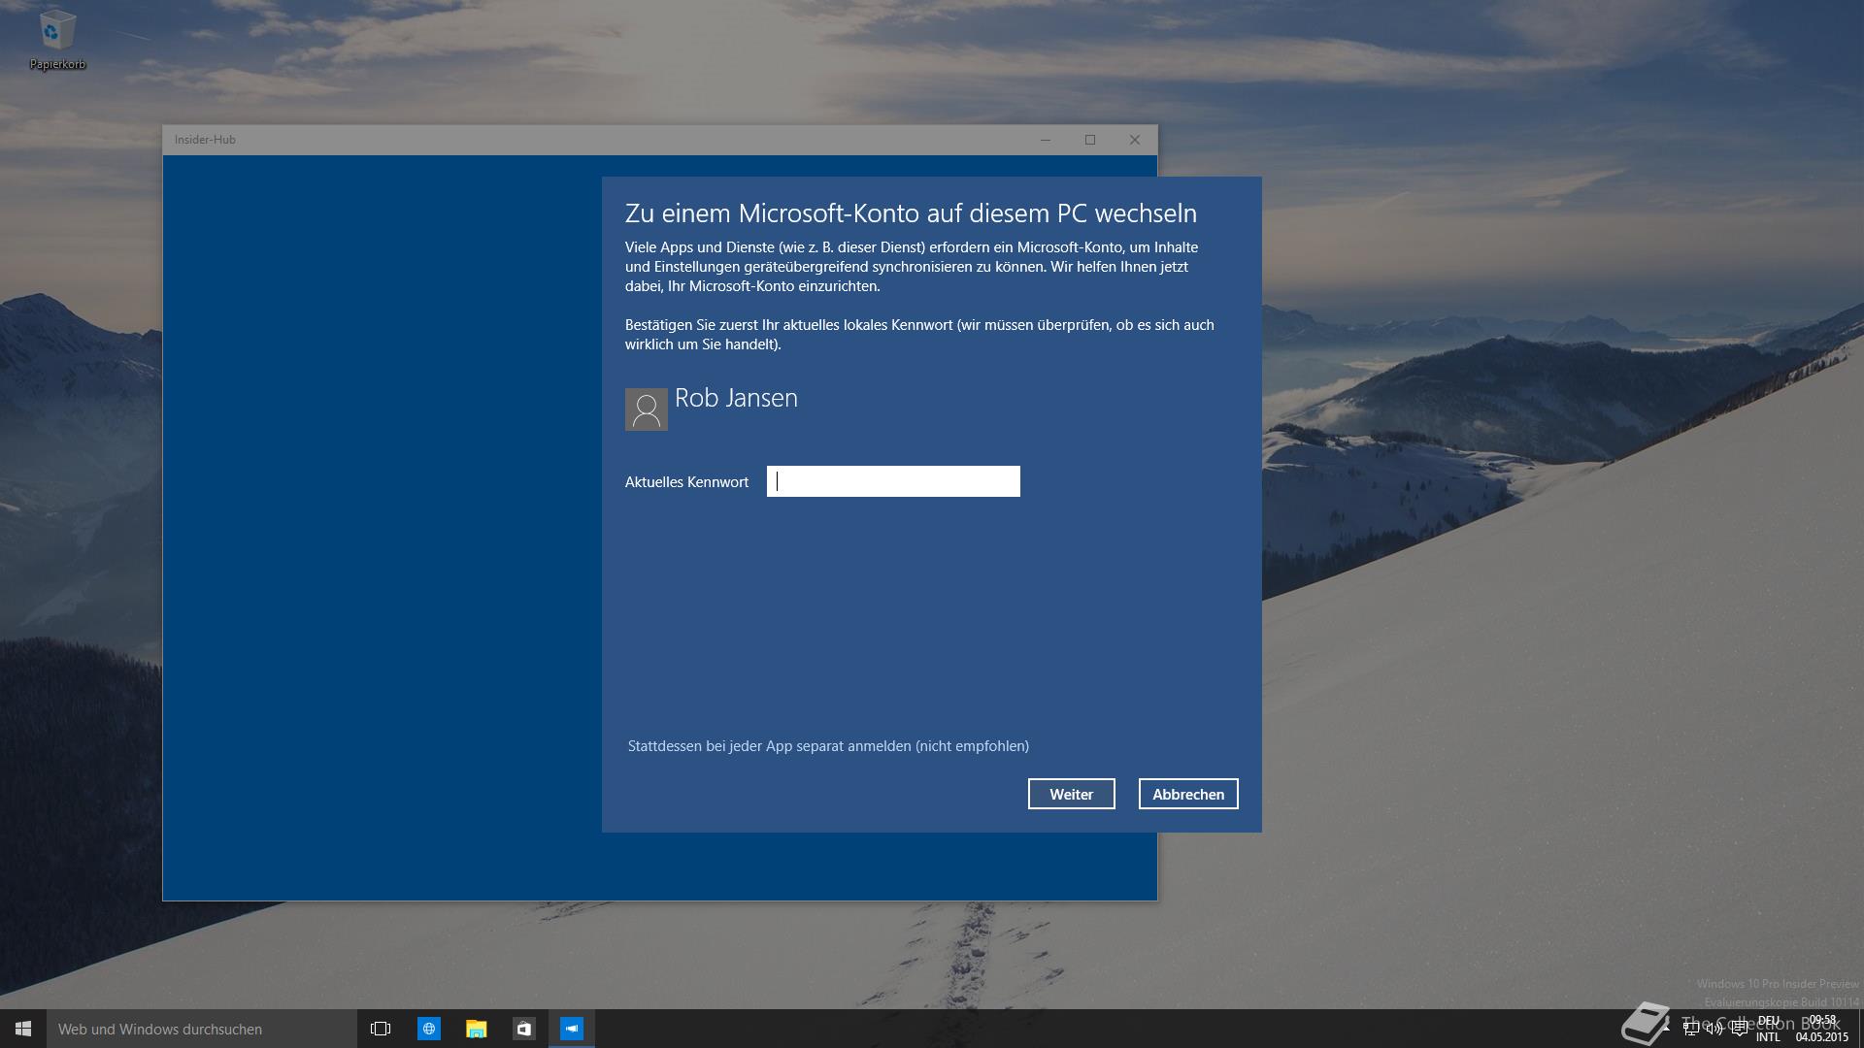Open the Papierkorb recycle bin icon
The image size is (1864, 1048).
tap(56, 41)
